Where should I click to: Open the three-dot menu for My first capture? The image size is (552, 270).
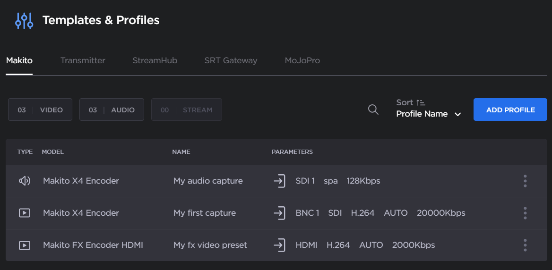coord(525,213)
